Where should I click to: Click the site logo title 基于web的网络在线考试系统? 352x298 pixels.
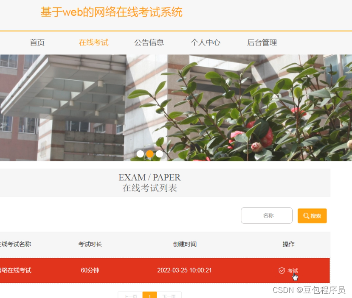[x=111, y=12]
